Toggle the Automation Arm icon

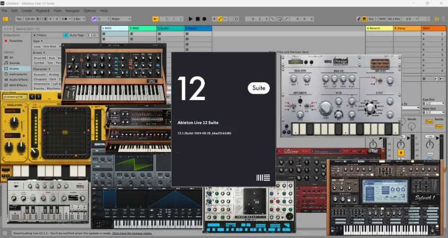tap(220, 19)
